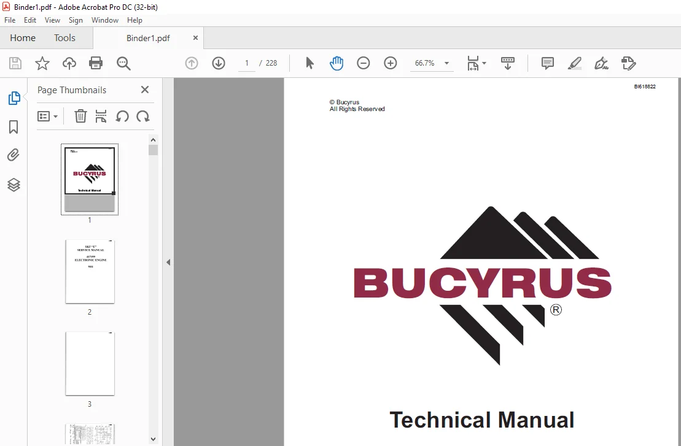Open Page Thumbnails sidebar icon
681x446 pixels.
[x=14, y=98]
